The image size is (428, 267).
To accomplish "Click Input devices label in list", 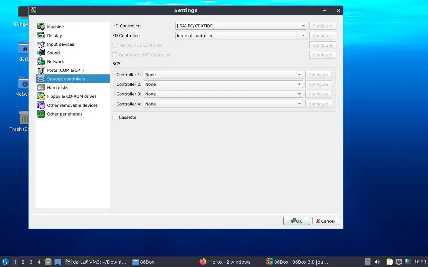I will [x=61, y=44].
